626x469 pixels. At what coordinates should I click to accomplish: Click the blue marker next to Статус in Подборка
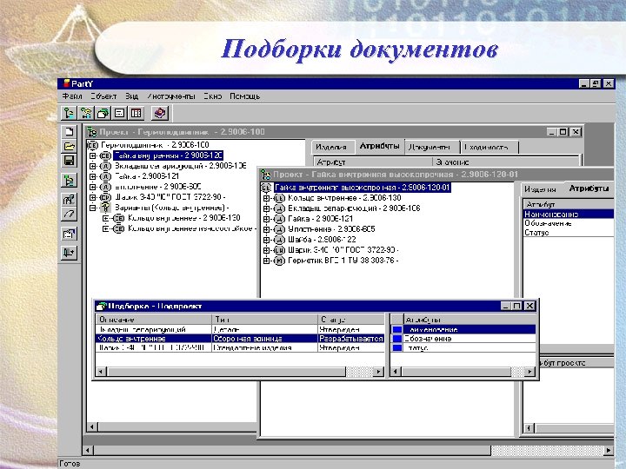(396, 347)
